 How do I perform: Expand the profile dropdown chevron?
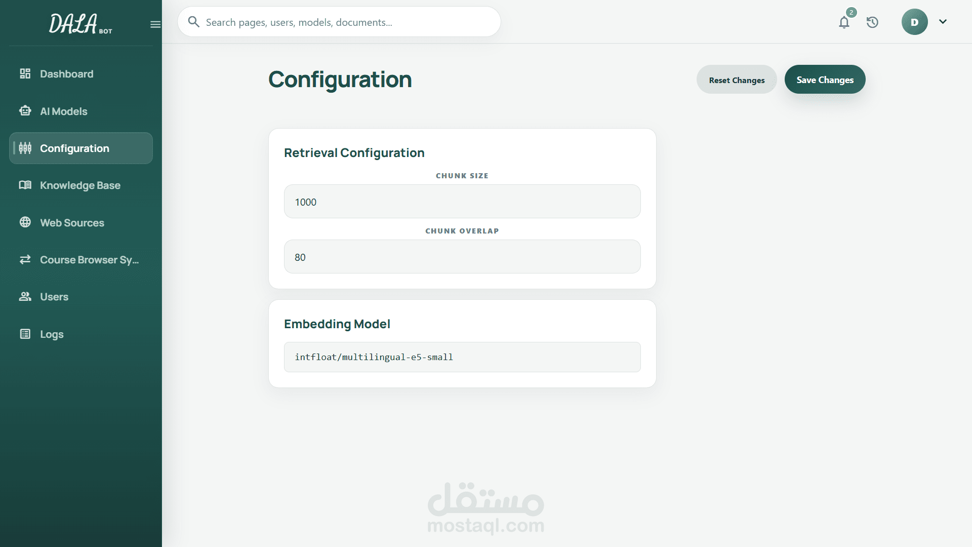943,22
